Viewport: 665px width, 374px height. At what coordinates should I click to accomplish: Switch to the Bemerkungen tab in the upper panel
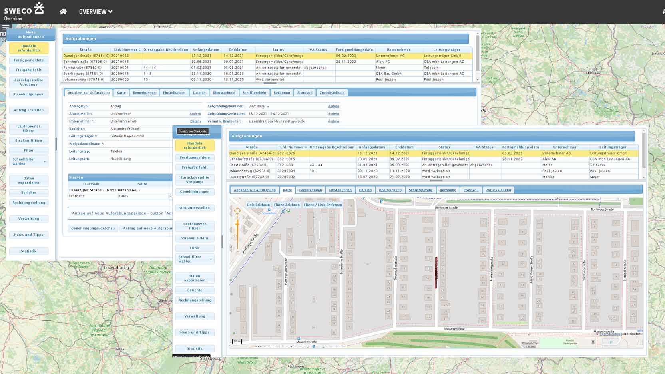(x=144, y=93)
